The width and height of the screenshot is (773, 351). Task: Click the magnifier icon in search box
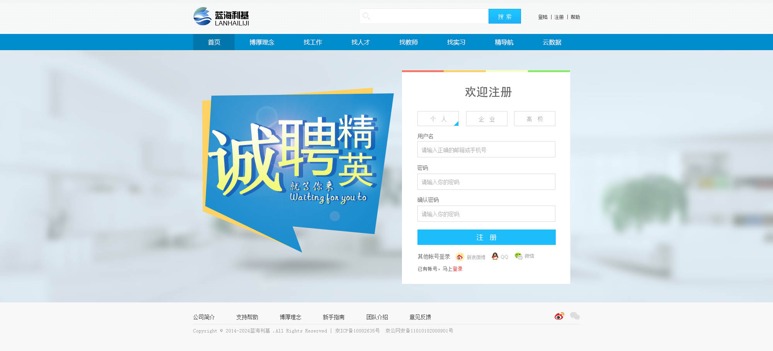coord(366,16)
